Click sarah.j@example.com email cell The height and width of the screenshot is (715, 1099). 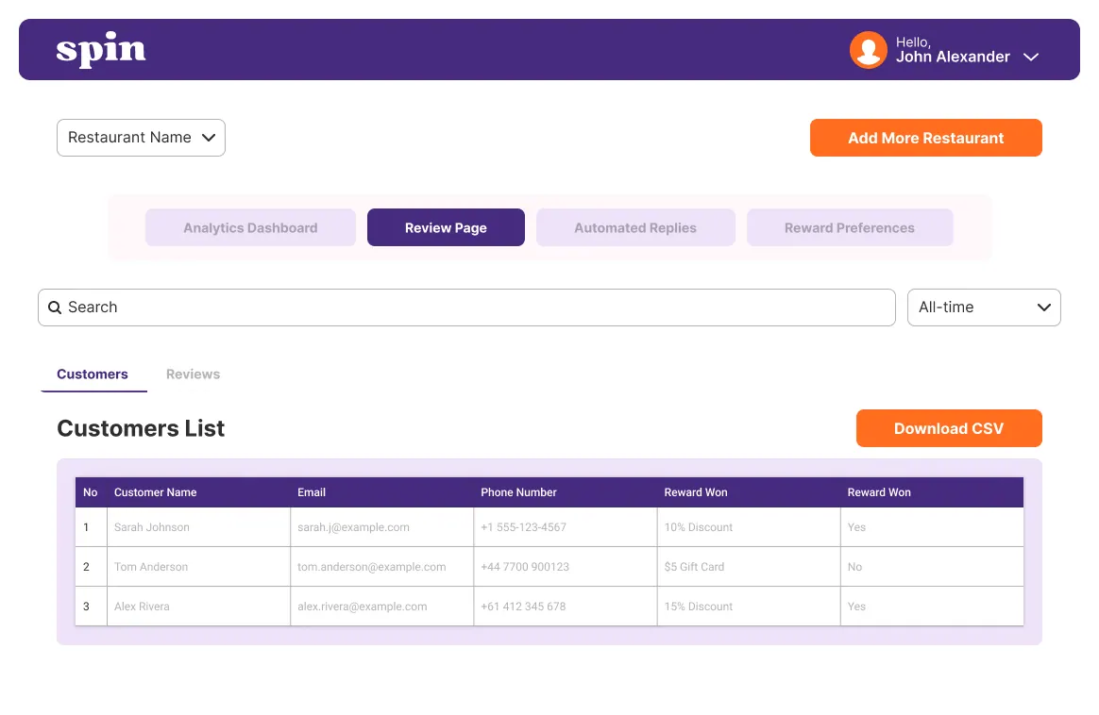point(382,527)
